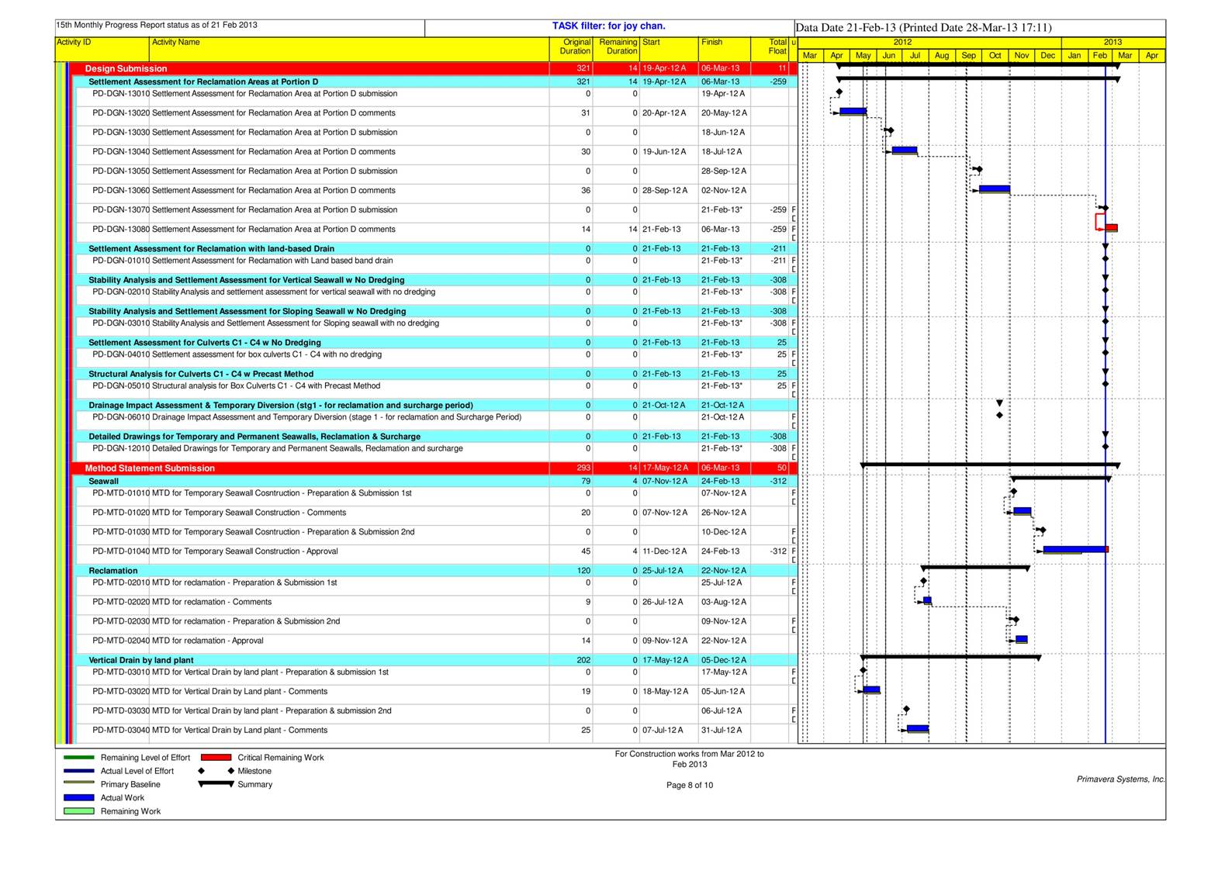Click the red critical bar for PD-DGN-13080
This screenshot has height=871, width=1232.
click(x=1111, y=228)
